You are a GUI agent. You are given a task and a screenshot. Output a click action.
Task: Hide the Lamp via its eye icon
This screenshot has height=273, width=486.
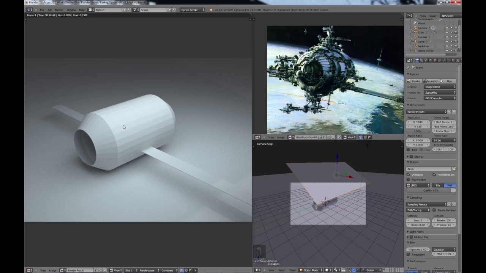click(447, 41)
